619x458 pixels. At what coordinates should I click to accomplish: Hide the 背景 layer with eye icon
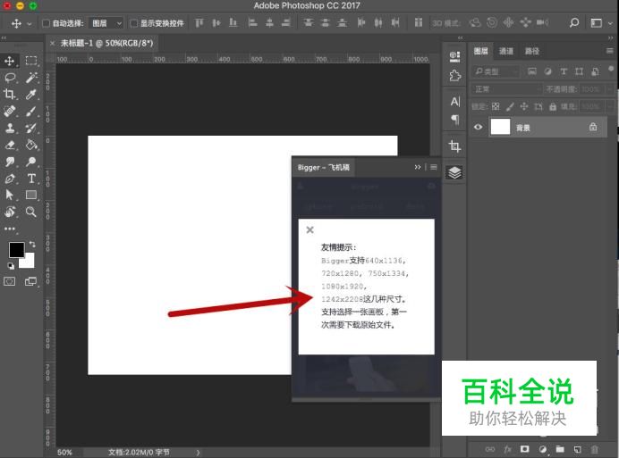click(478, 127)
